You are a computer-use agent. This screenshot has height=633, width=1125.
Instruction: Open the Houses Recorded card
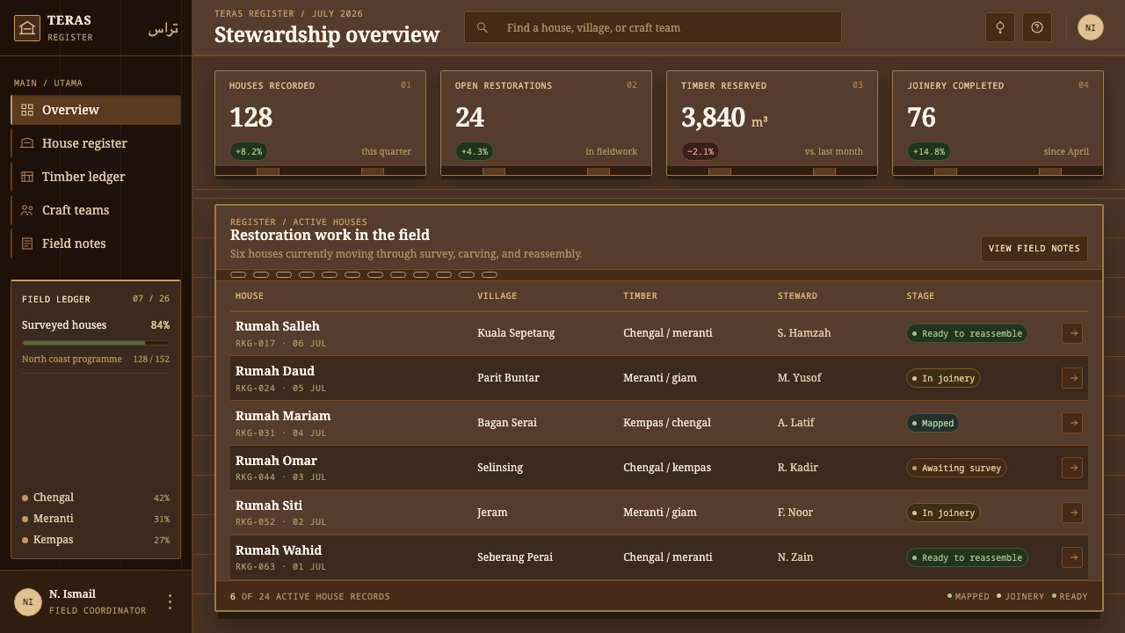[x=320, y=123]
